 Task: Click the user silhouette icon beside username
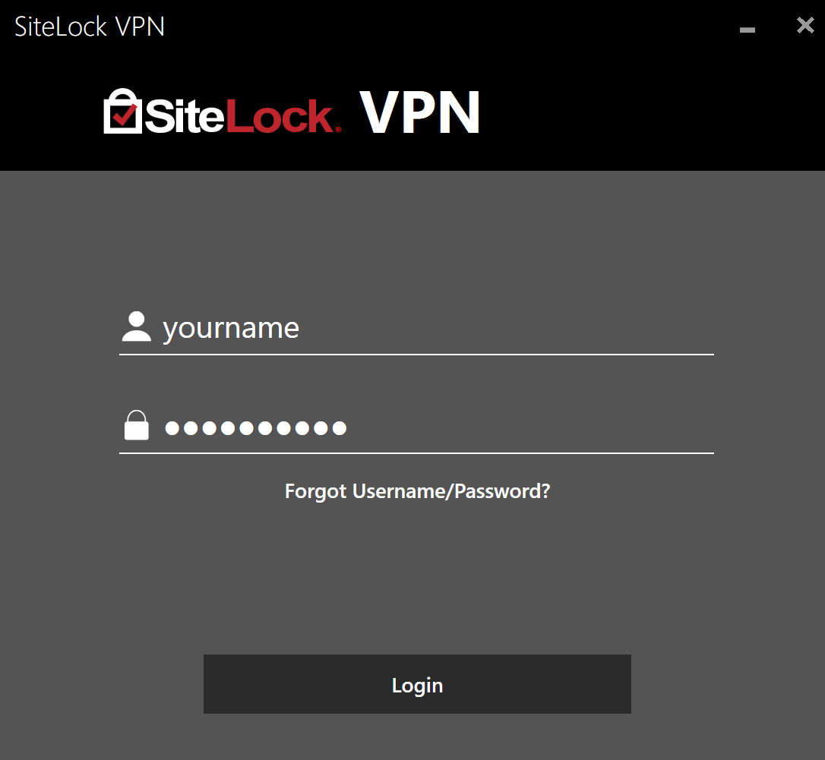136,326
